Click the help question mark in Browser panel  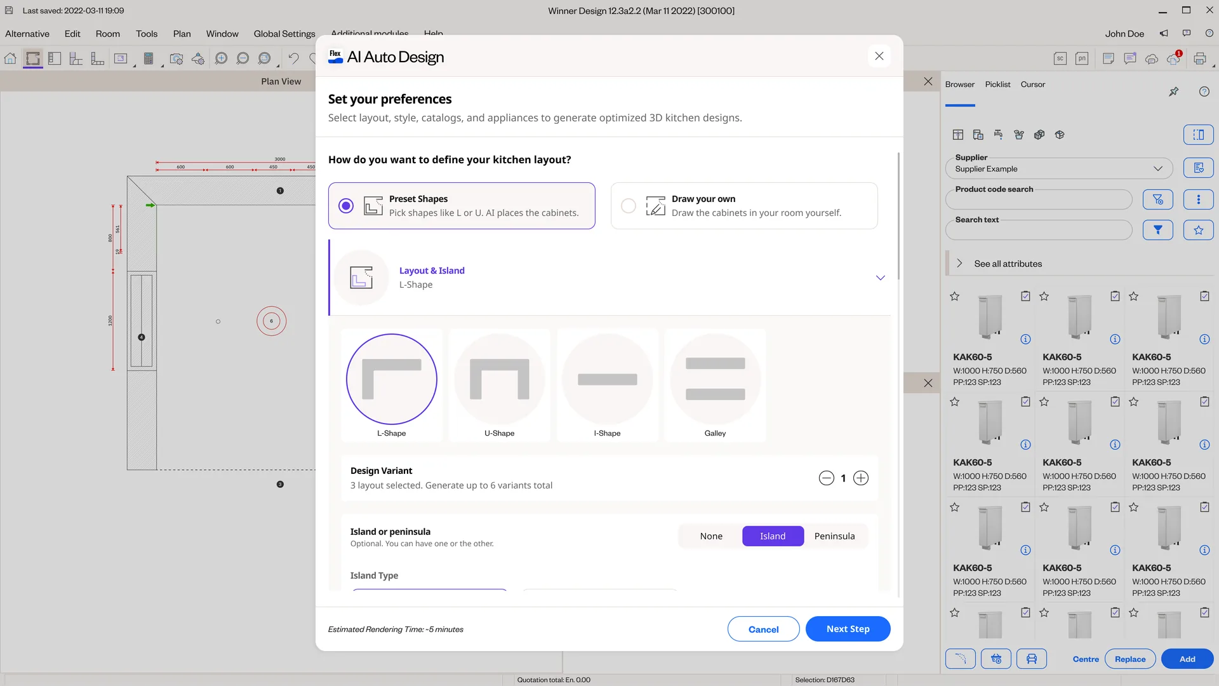(1204, 91)
